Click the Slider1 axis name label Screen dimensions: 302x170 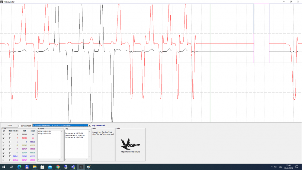point(16,156)
